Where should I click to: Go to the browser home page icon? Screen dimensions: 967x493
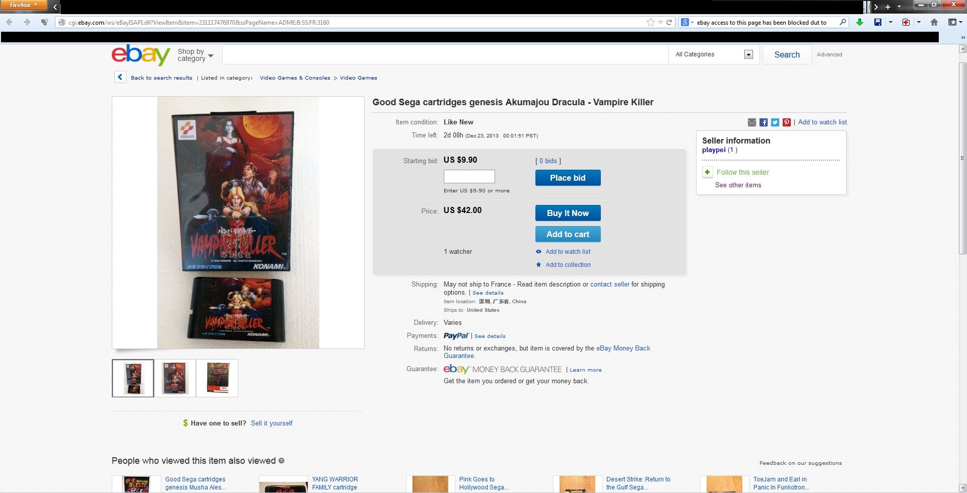coord(934,22)
